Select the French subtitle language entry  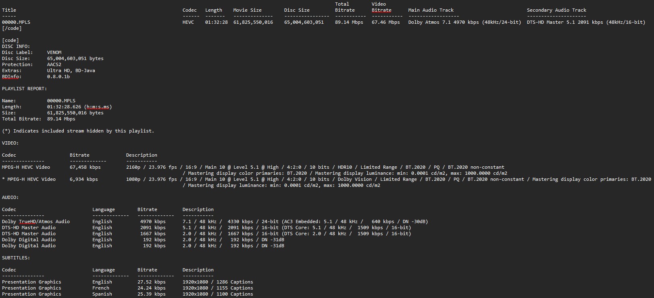[101, 288]
